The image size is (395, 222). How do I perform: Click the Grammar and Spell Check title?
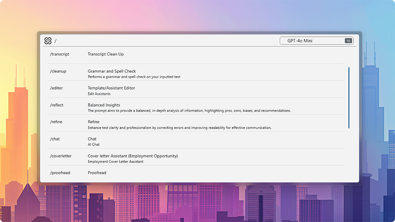click(112, 71)
